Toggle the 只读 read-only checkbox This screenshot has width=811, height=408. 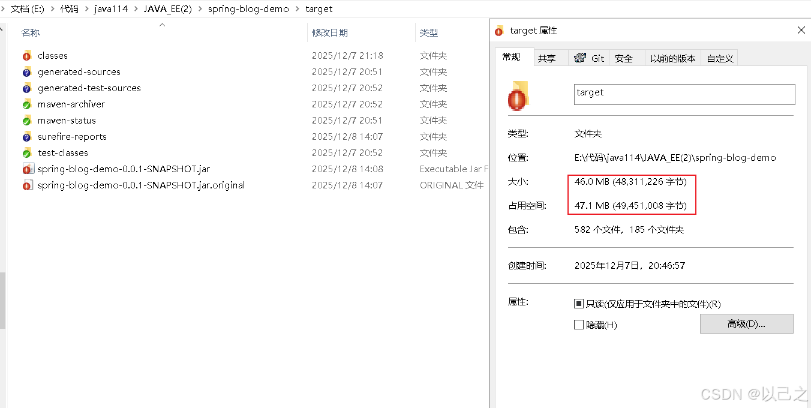(579, 304)
